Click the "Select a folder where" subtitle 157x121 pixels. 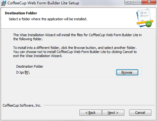pyautogui.click(x=48, y=19)
